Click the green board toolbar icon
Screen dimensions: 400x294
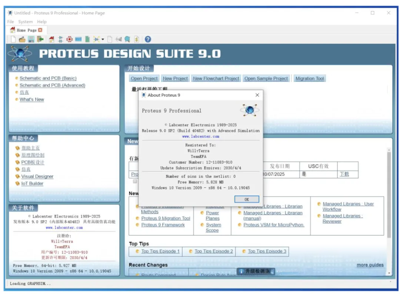pos(87,39)
